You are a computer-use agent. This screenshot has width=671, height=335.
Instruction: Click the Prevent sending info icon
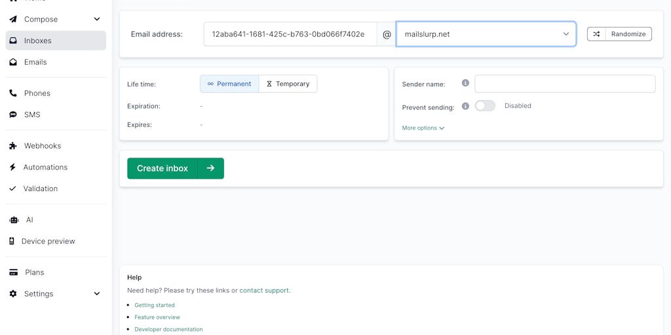click(x=465, y=106)
